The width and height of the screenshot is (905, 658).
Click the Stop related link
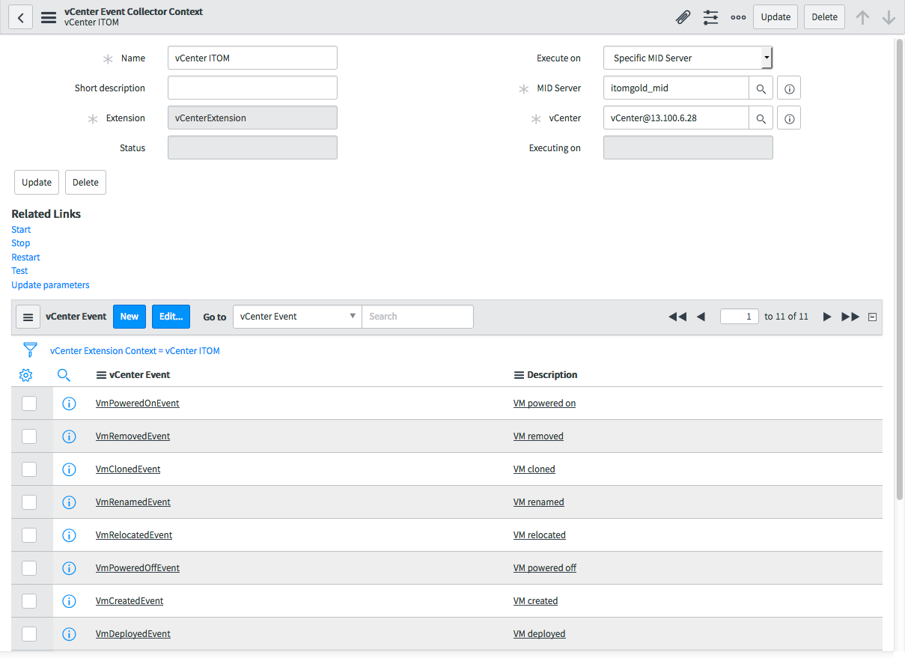coord(21,243)
